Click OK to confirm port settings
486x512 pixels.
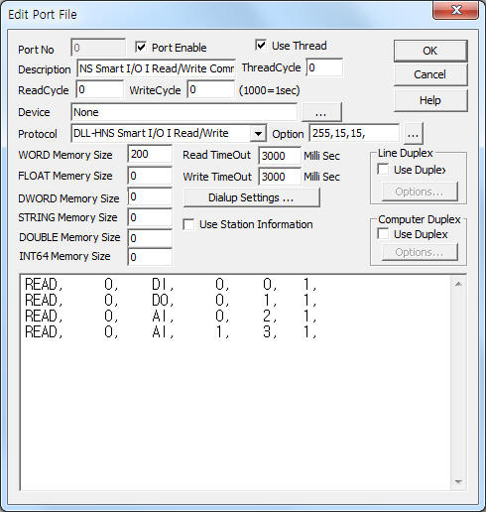[430, 51]
